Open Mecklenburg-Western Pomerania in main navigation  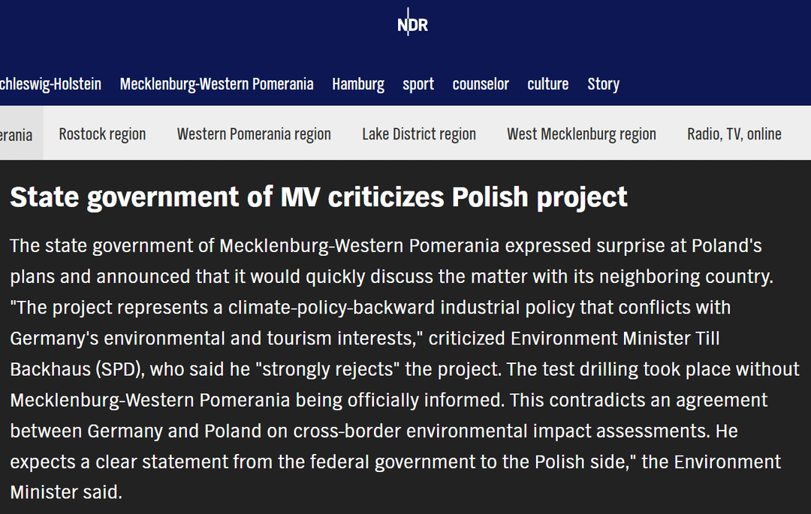tap(217, 84)
